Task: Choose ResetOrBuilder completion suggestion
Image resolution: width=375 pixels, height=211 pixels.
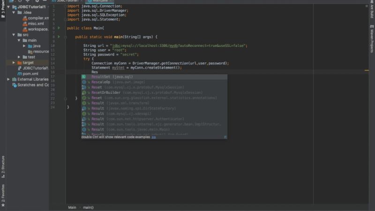Action: [154, 92]
